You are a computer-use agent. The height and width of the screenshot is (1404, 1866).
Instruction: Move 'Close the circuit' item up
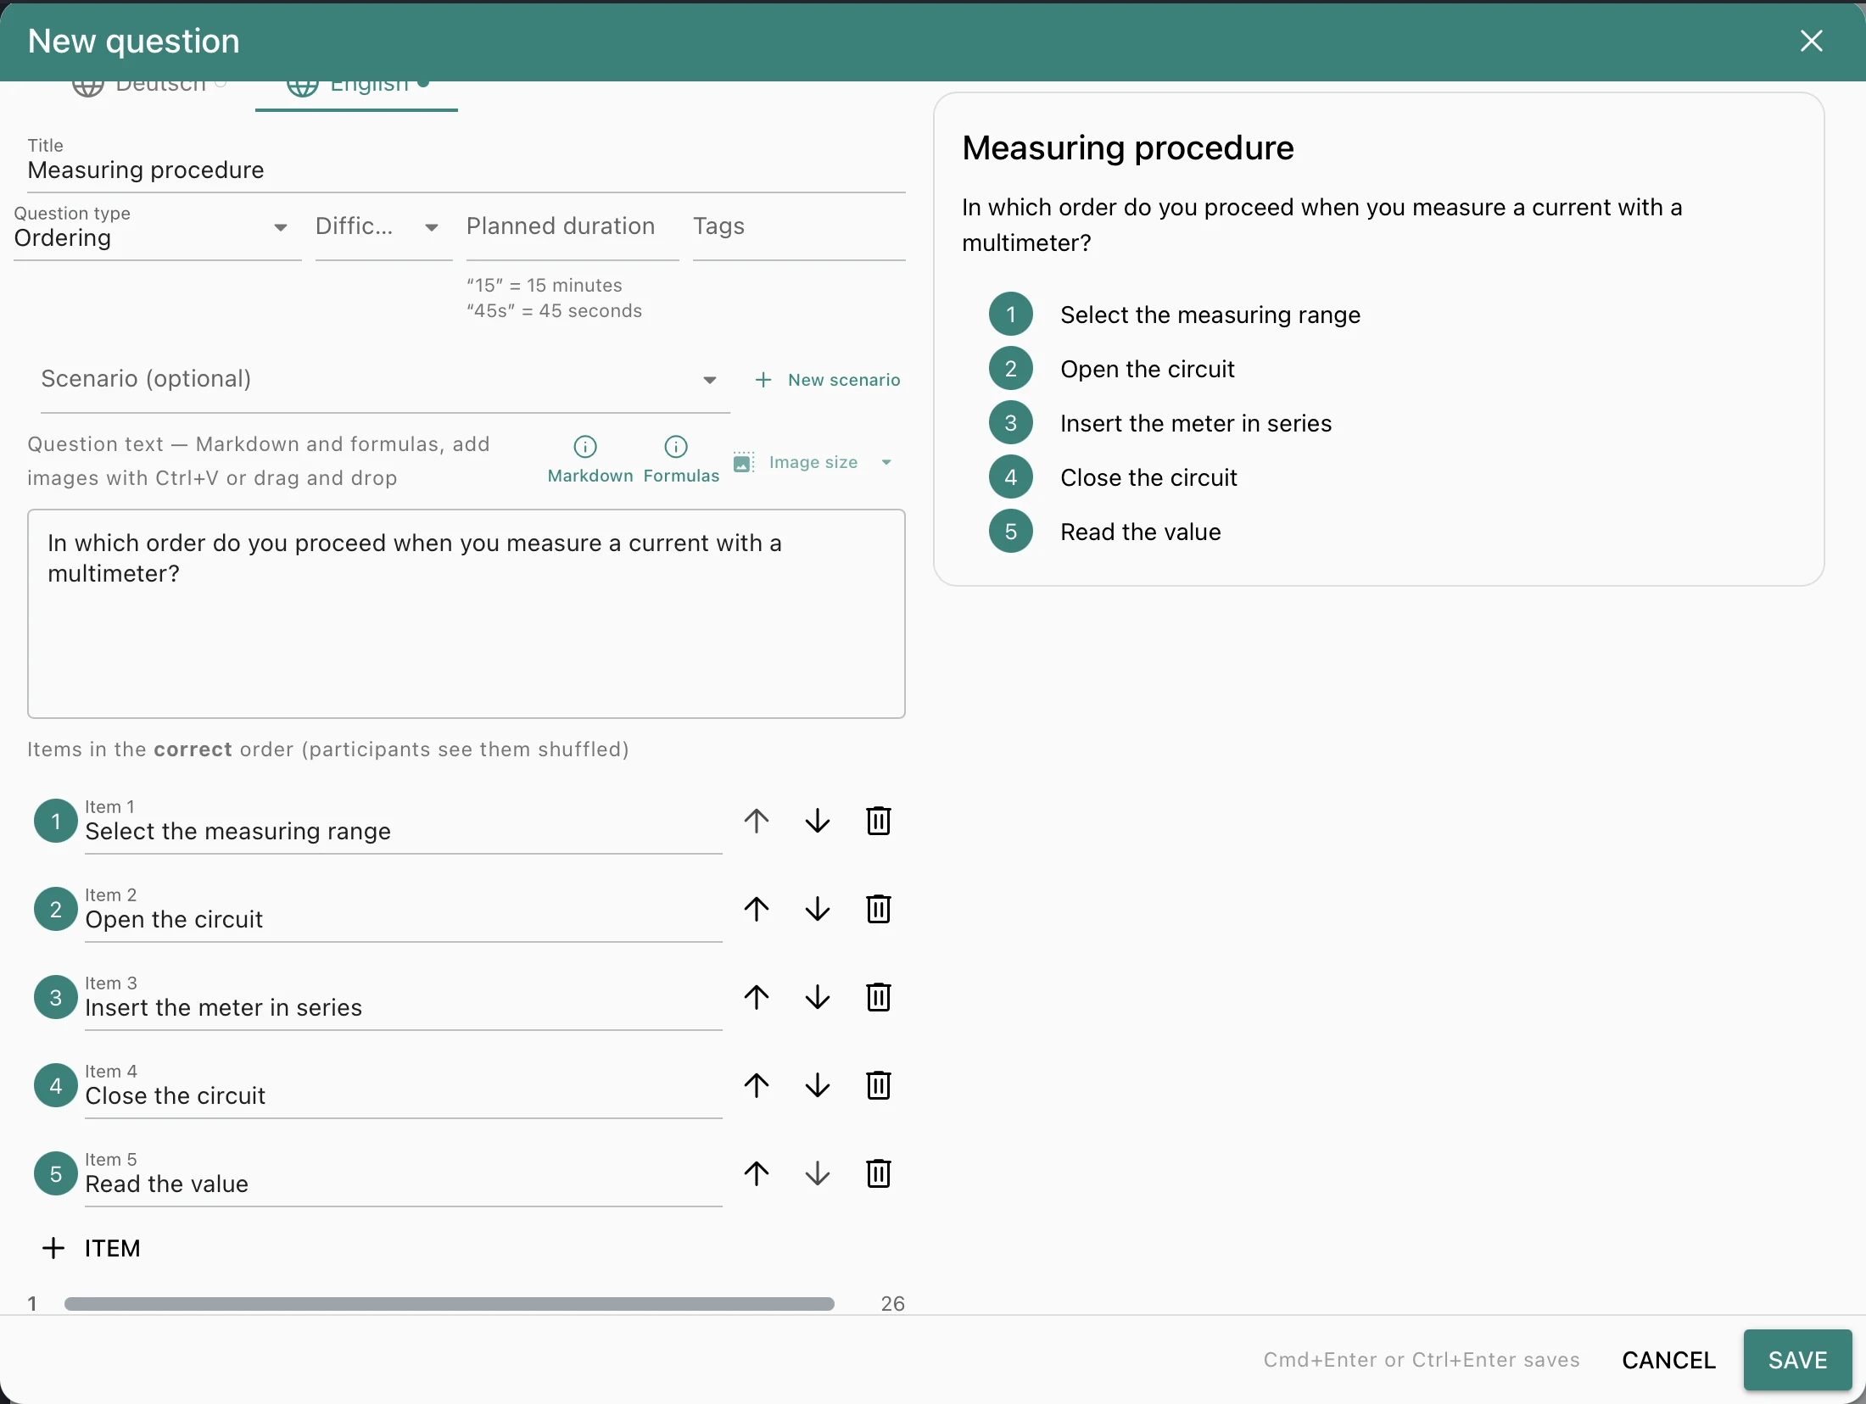point(757,1085)
